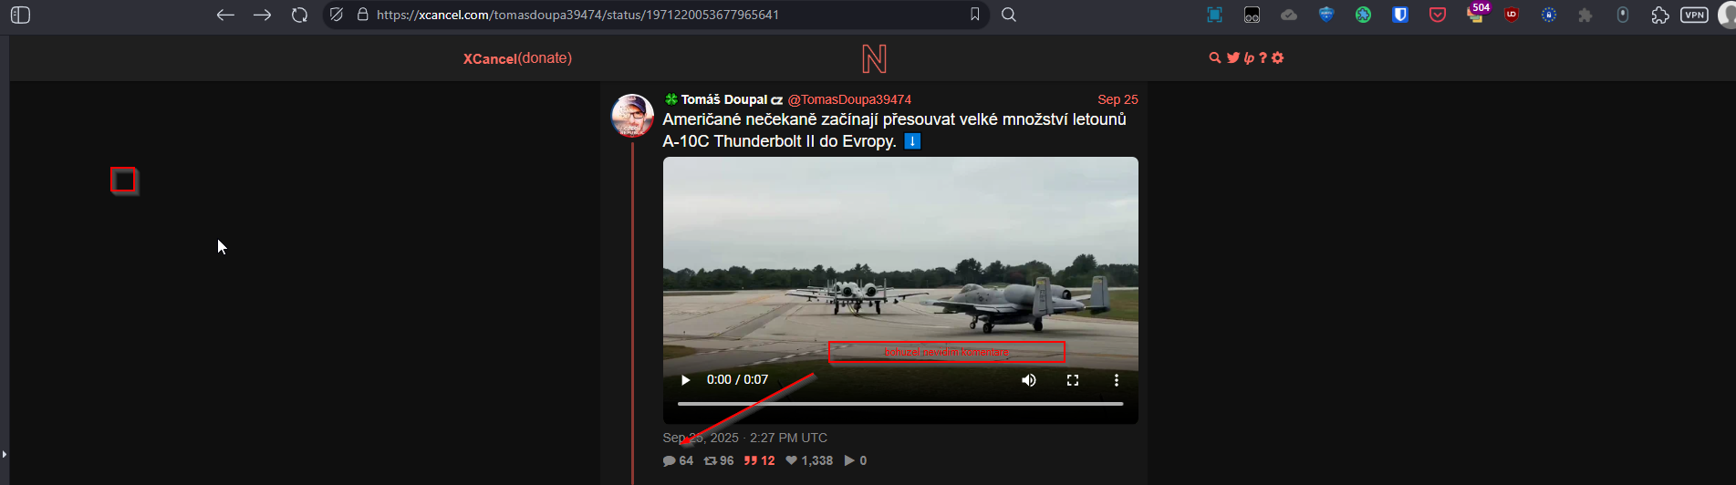Viewport: 1736px width, 485px height.
Task: Mute the video with the volume icon
Action: 1028,380
